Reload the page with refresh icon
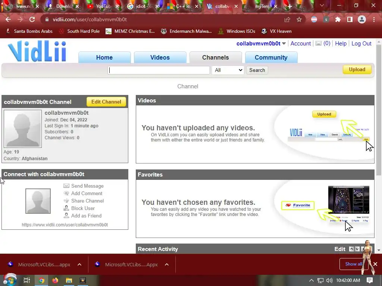Image resolution: width=382 pixels, height=286 pixels. [x=32, y=19]
